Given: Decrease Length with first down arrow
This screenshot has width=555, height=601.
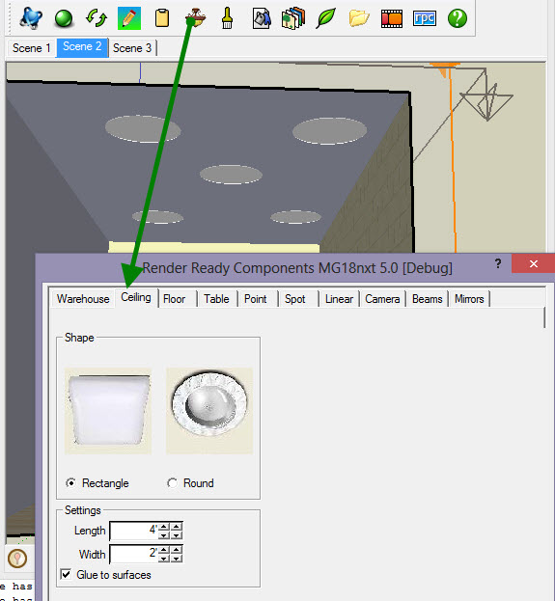Looking at the screenshot, I should (164, 535).
